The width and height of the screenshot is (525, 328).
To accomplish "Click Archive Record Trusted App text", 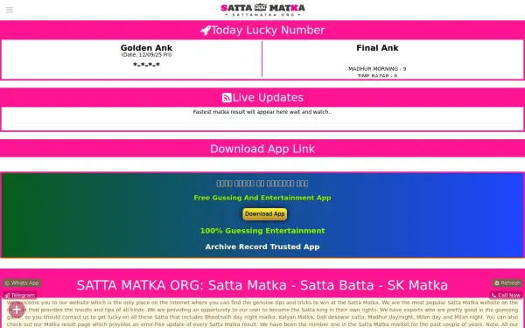I will point(262,247).
